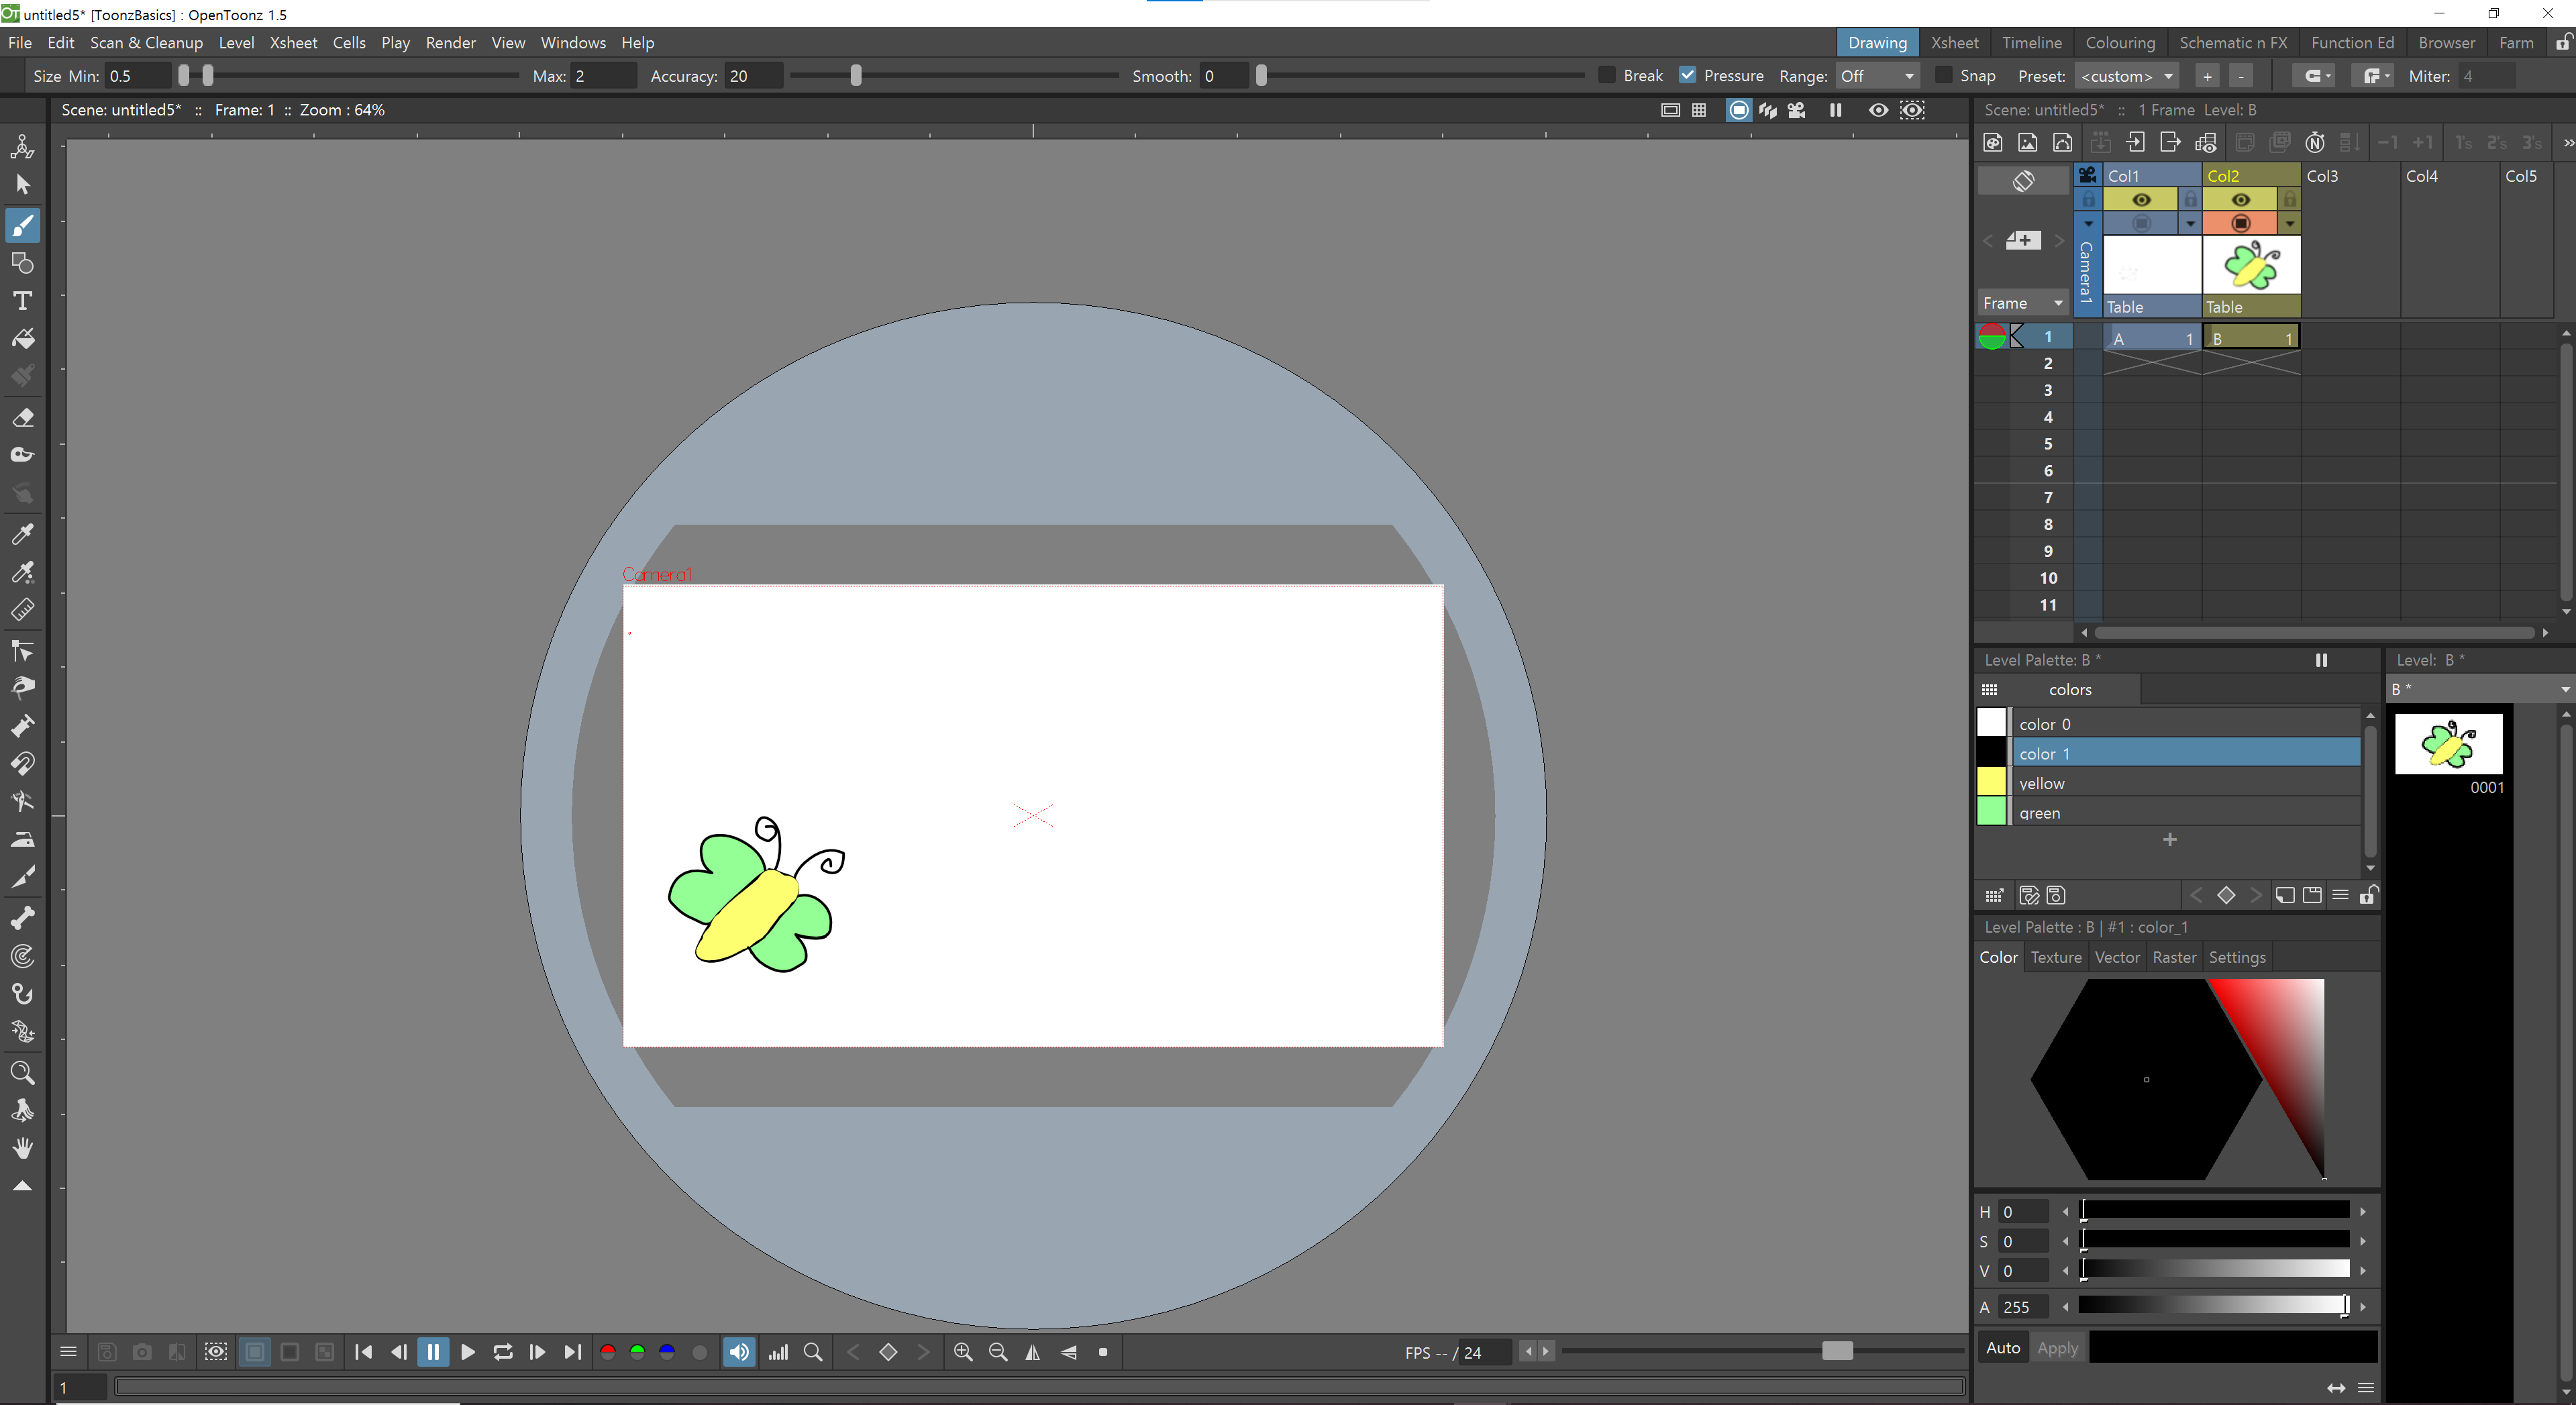Select the Fill tool
2576x1405 pixels.
[23, 339]
